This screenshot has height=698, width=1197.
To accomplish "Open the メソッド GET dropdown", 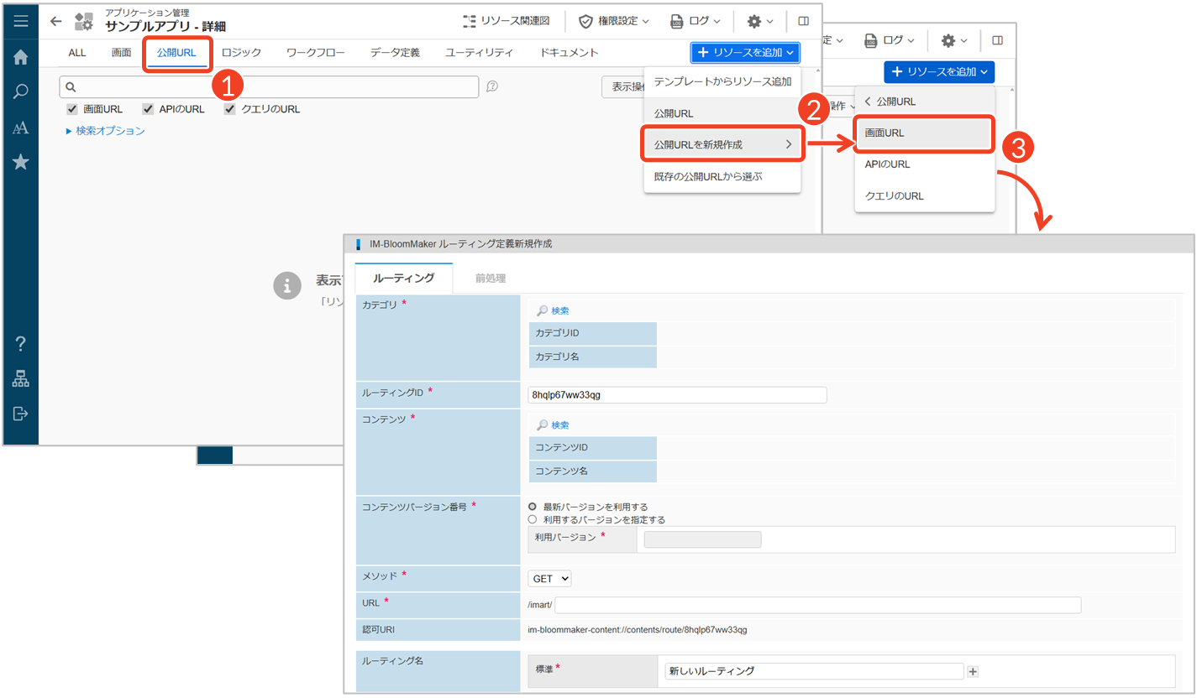I will [550, 578].
